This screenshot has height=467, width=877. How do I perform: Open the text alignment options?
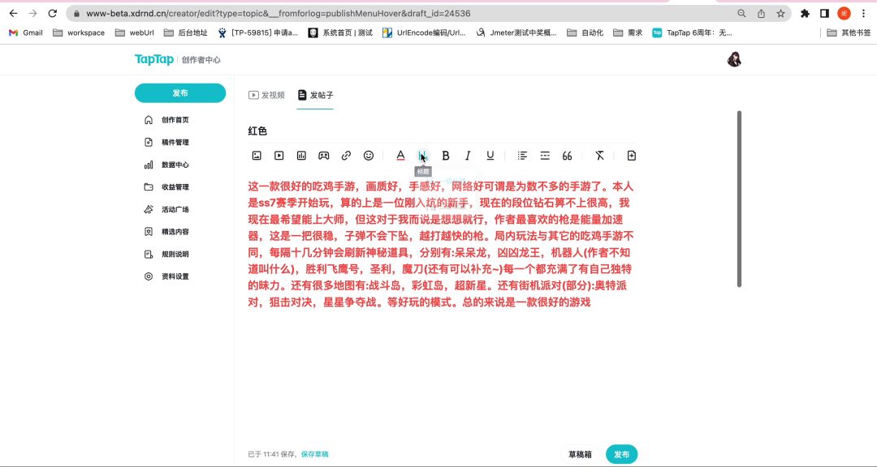(522, 156)
